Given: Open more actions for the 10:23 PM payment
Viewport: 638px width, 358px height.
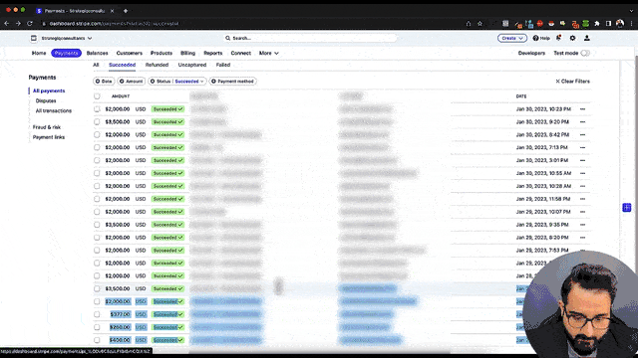Looking at the screenshot, I should point(582,109).
